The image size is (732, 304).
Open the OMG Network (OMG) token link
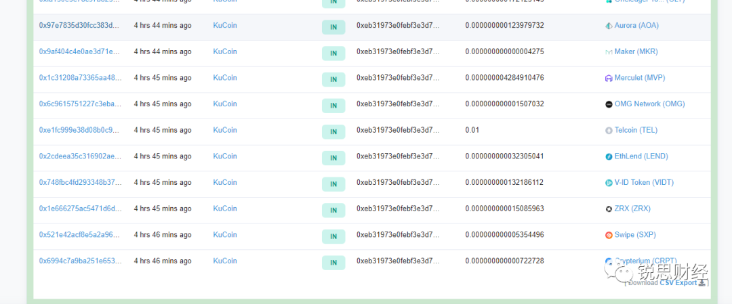(649, 104)
